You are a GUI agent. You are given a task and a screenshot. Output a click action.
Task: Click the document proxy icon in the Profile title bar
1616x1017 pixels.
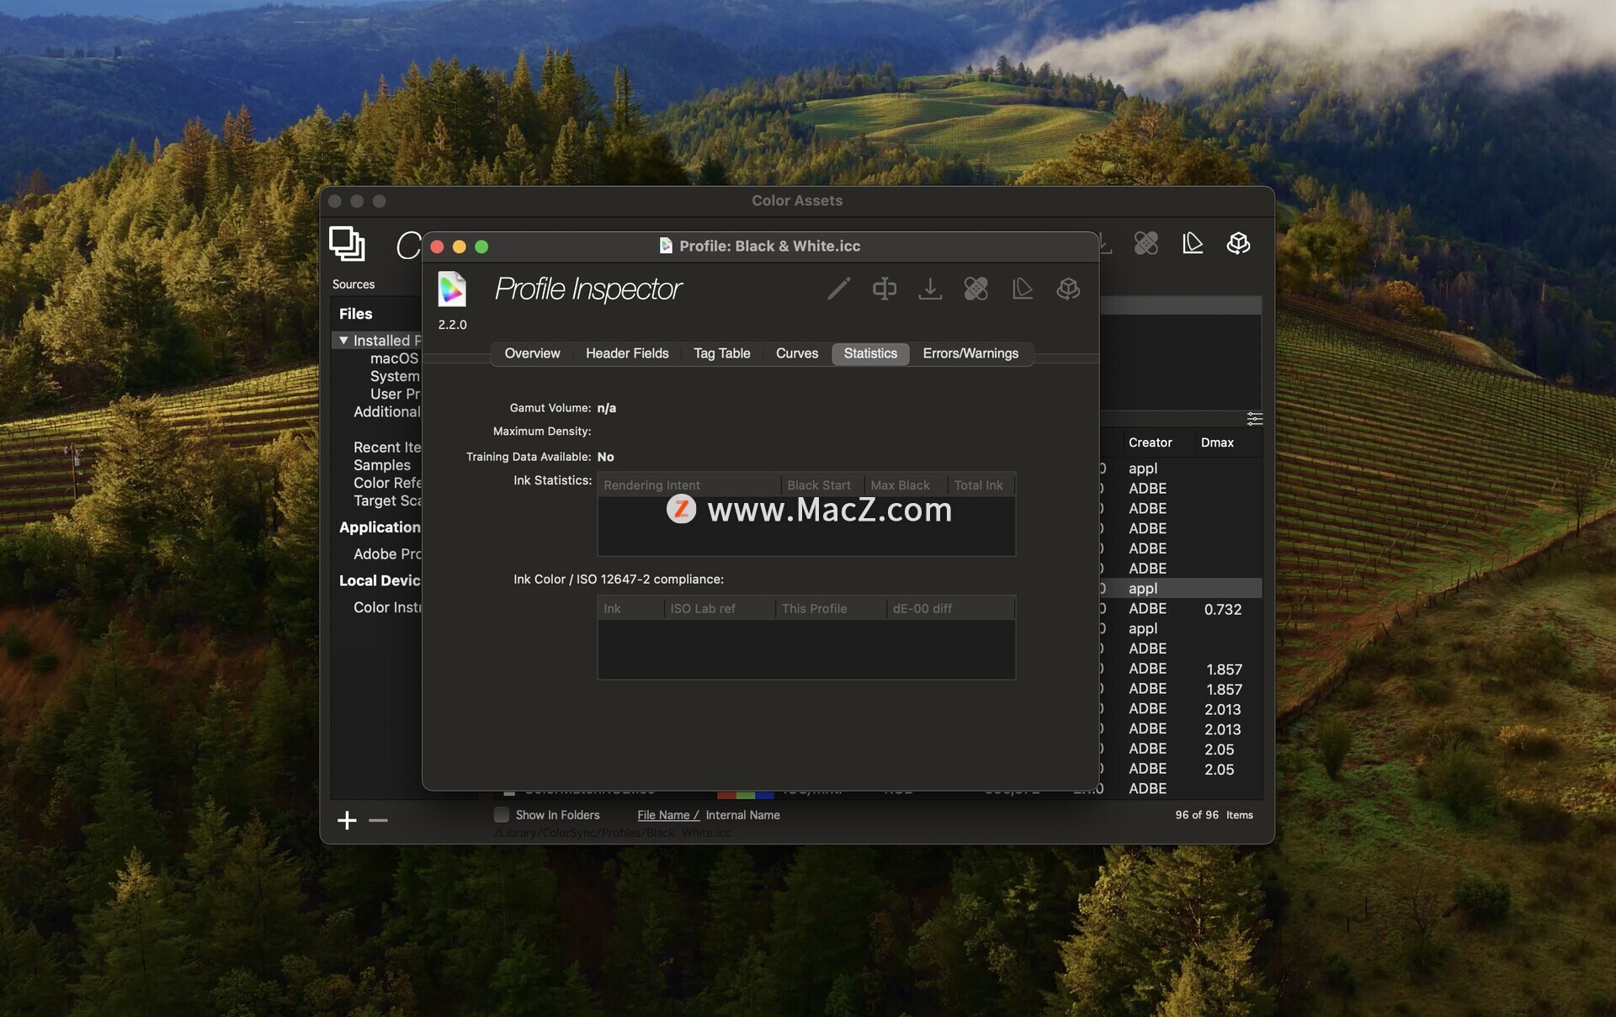click(x=666, y=246)
